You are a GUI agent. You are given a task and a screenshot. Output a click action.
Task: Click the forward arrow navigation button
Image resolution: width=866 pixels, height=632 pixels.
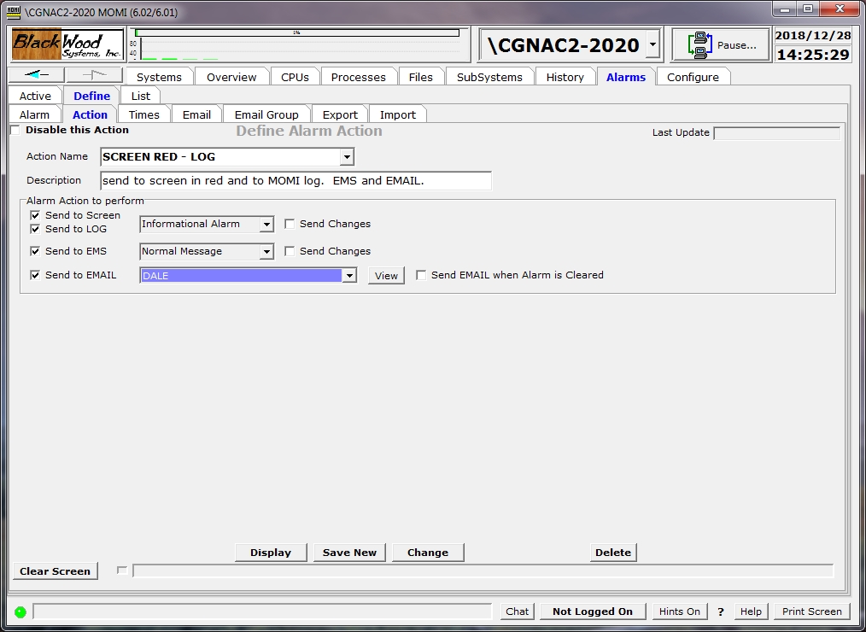tap(94, 75)
